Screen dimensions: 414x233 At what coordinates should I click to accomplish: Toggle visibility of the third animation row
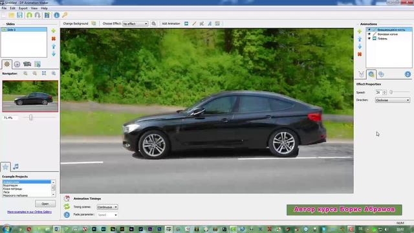369,39
